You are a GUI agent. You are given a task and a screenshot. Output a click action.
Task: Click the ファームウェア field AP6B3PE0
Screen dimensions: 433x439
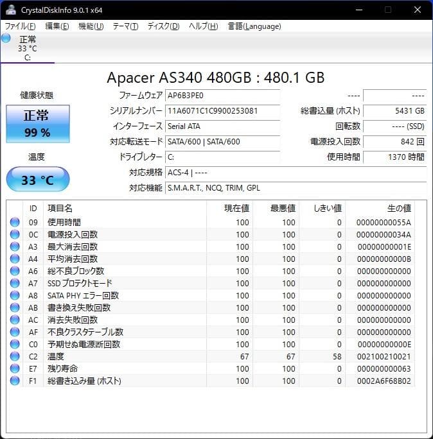click(x=222, y=96)
